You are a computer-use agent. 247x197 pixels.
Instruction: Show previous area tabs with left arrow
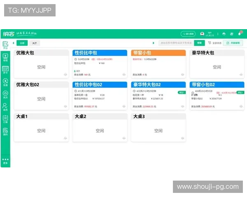tap(14, 43)
